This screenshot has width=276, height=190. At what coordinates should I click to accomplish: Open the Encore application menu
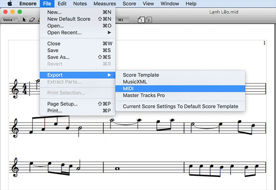pyautogui.click(x=28, y=3)
